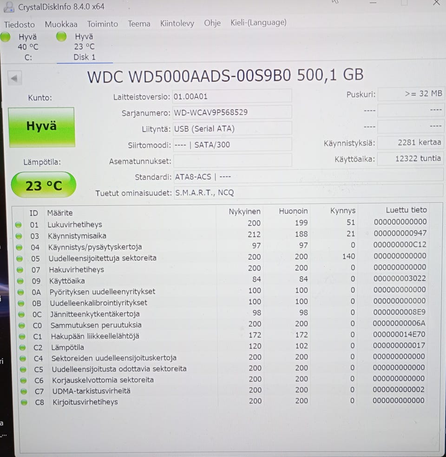Close the CrystalDiskInfo window

click(x=436, y=3)
